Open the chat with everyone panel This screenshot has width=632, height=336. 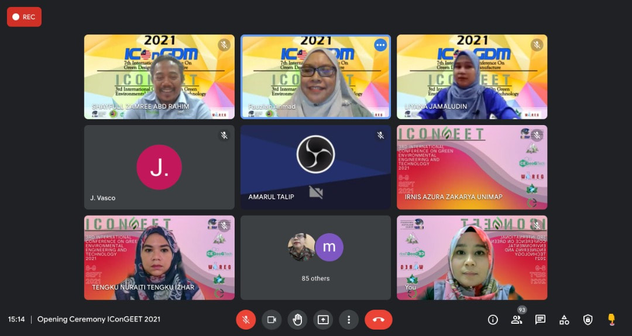[540, 320]
